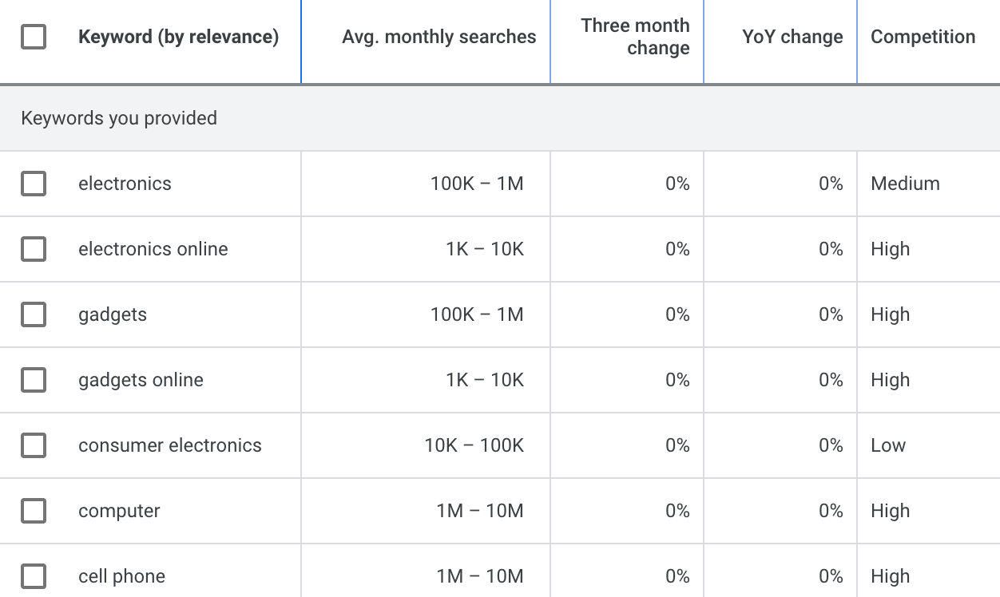Click the Low competition label for consumer electronics
Viewport: 1000px width, 597px height.
888,445
